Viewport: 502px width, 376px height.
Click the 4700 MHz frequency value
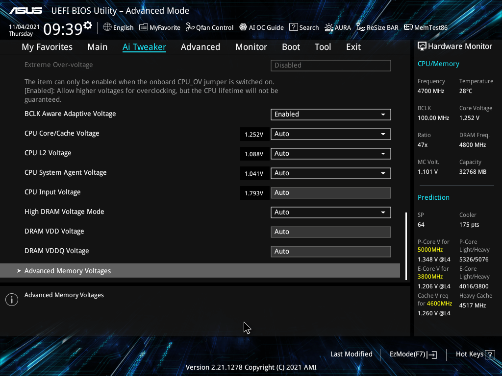(x=430, y=91)
